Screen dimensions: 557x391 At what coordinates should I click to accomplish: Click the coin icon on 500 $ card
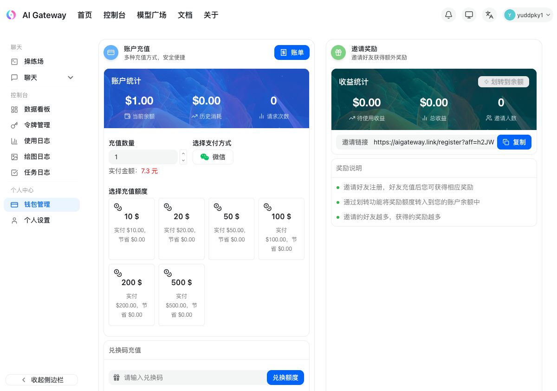point(168,273)
